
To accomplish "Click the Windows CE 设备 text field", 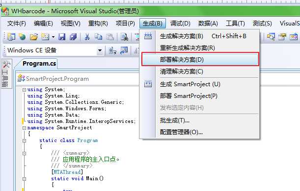I will coord(52,50).
